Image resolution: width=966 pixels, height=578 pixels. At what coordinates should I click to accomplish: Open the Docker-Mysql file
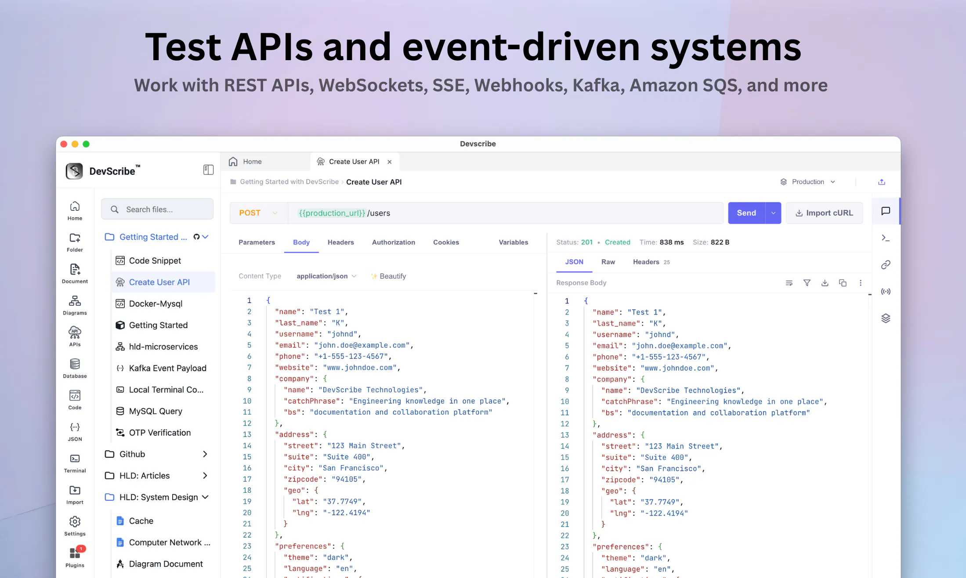tap(156, 304)
